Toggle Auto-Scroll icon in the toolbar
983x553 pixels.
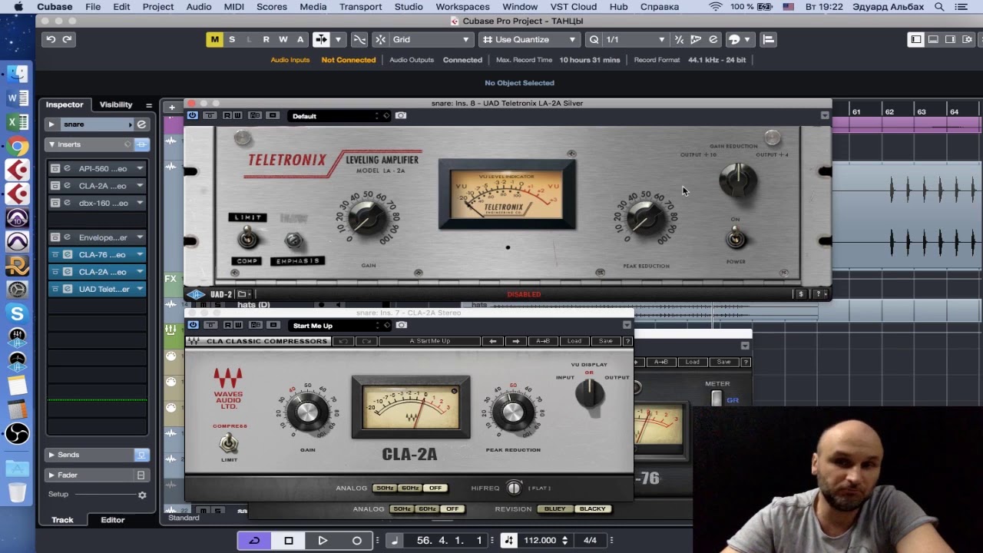tap(321, 39)
